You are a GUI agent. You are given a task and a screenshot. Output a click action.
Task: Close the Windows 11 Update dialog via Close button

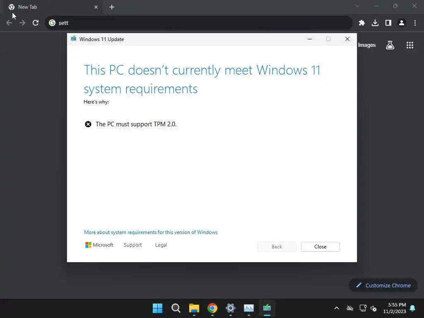320,247
